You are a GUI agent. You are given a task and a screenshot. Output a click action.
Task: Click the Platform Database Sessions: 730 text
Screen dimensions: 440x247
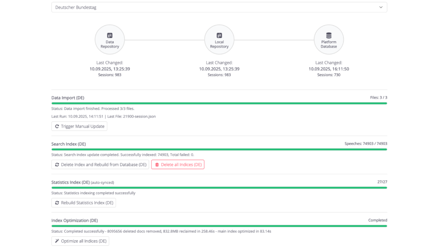pyautogui.click(x=329, y=75)
